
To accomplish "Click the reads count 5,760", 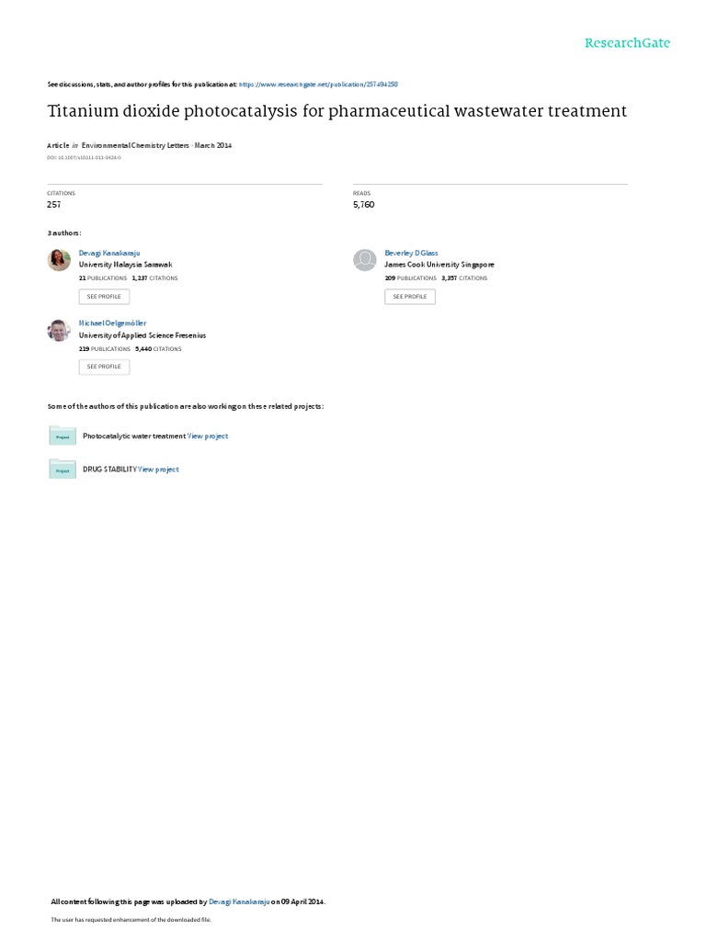I will pos(364,205).
